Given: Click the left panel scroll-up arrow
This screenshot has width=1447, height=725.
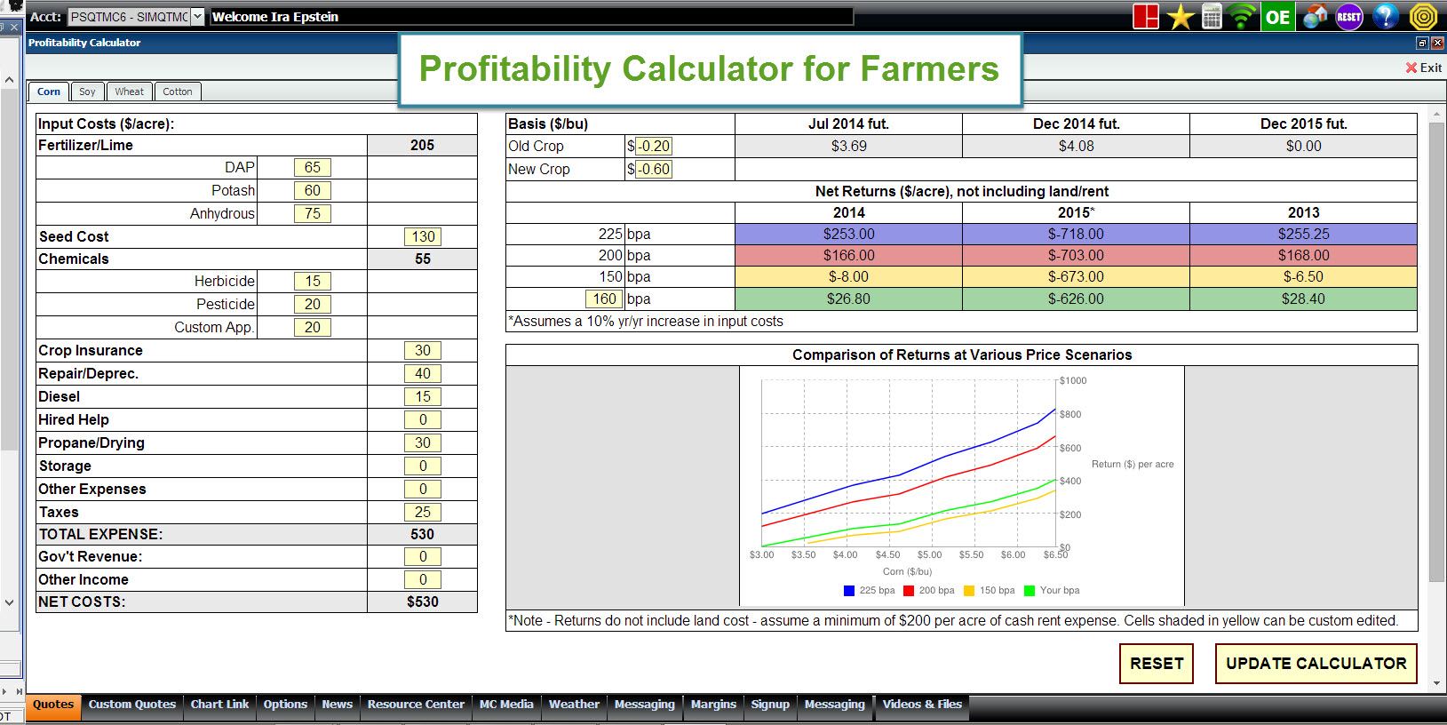Looking at the screenshot, I should [x=9, y=80].
